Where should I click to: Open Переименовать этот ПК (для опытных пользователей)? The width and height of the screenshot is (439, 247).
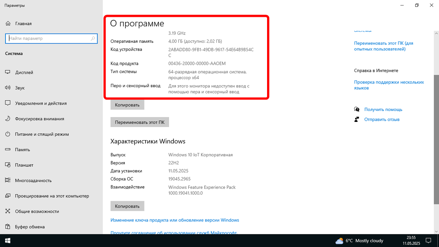(x=383, y=46)
